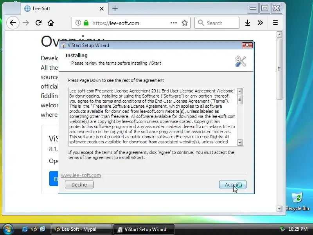Click the system tray network icon

tap(282, 229)
